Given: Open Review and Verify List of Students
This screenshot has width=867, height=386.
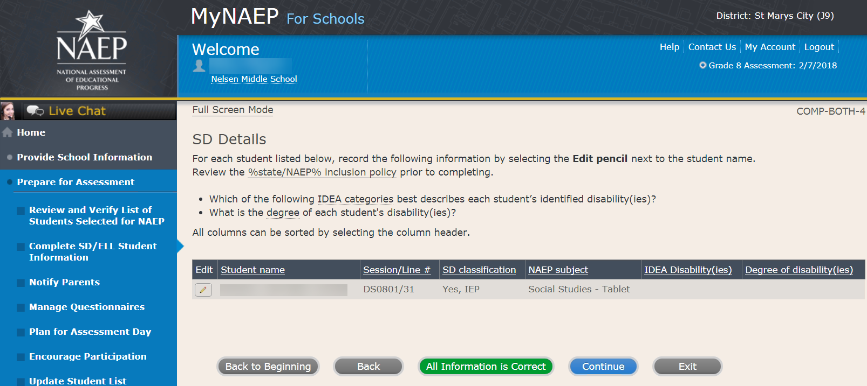Looking at the screenshot, I should 97,215.
